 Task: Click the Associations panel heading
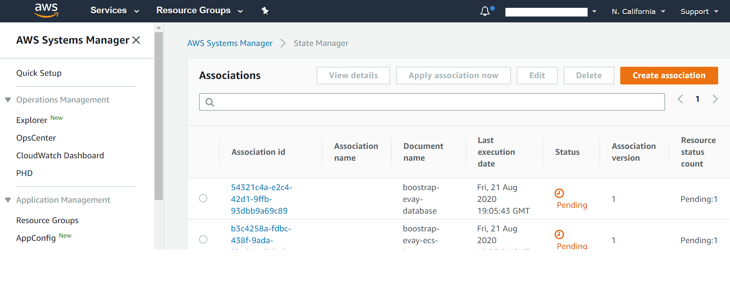coord(230,75)
